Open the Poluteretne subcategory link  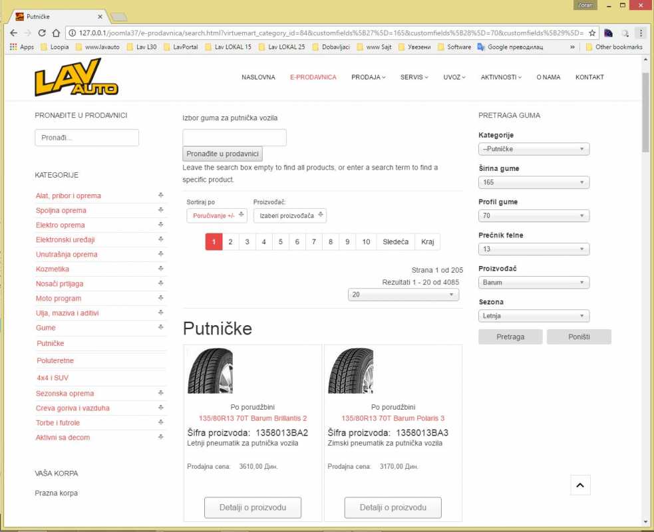coord(55,360)
